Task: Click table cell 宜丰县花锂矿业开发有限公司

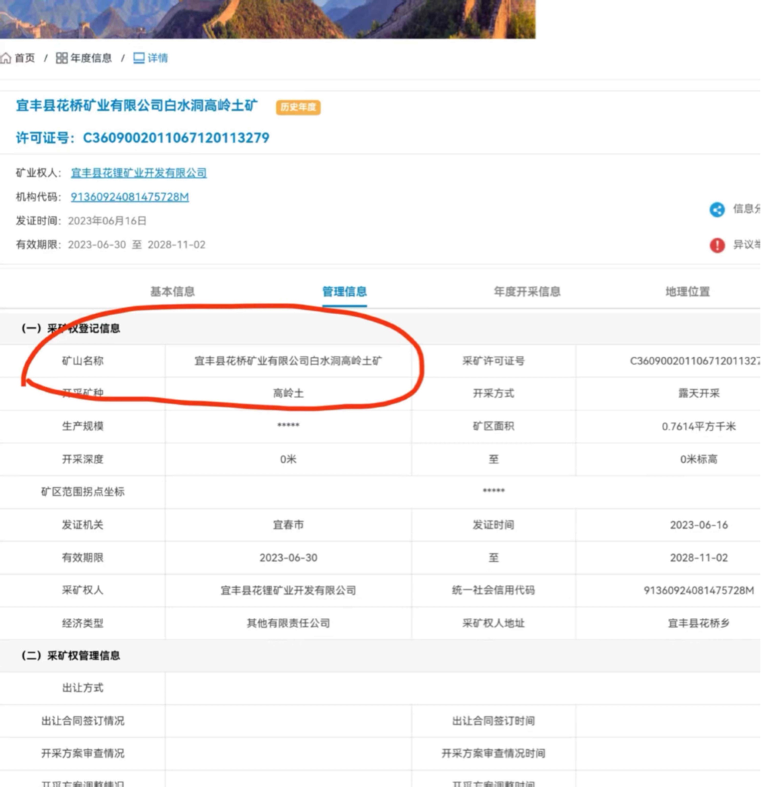Action: coord(288,590)
